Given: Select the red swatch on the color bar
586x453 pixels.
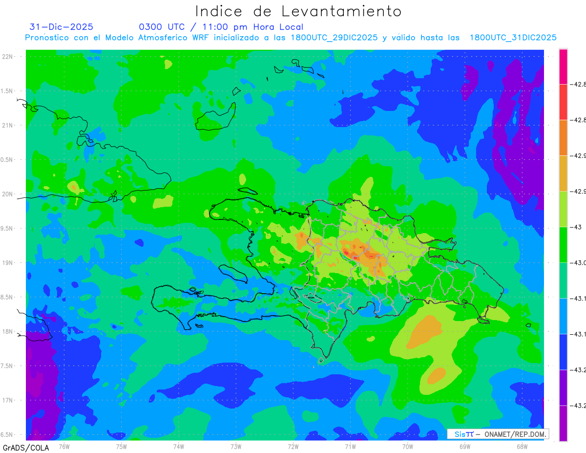Looking at the screenshot, I should point(563,102).
